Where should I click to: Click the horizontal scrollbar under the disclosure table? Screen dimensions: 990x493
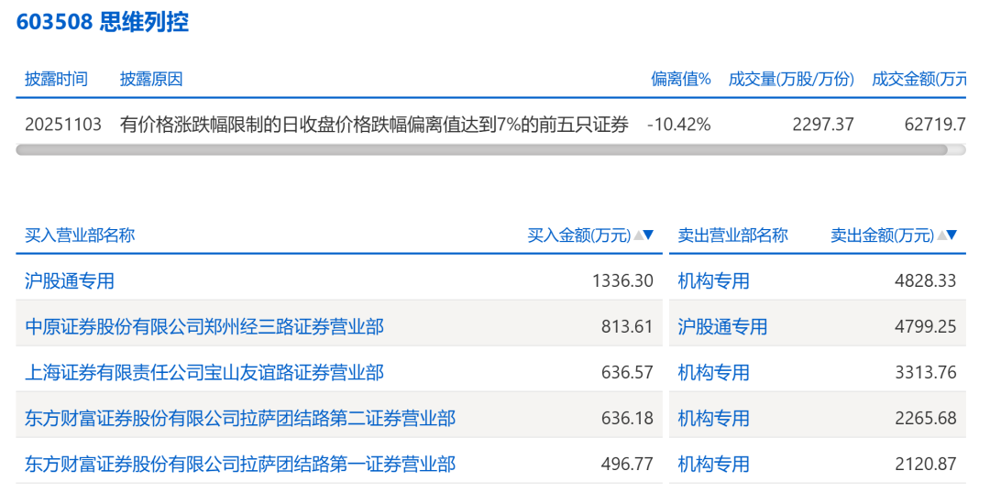481,149
